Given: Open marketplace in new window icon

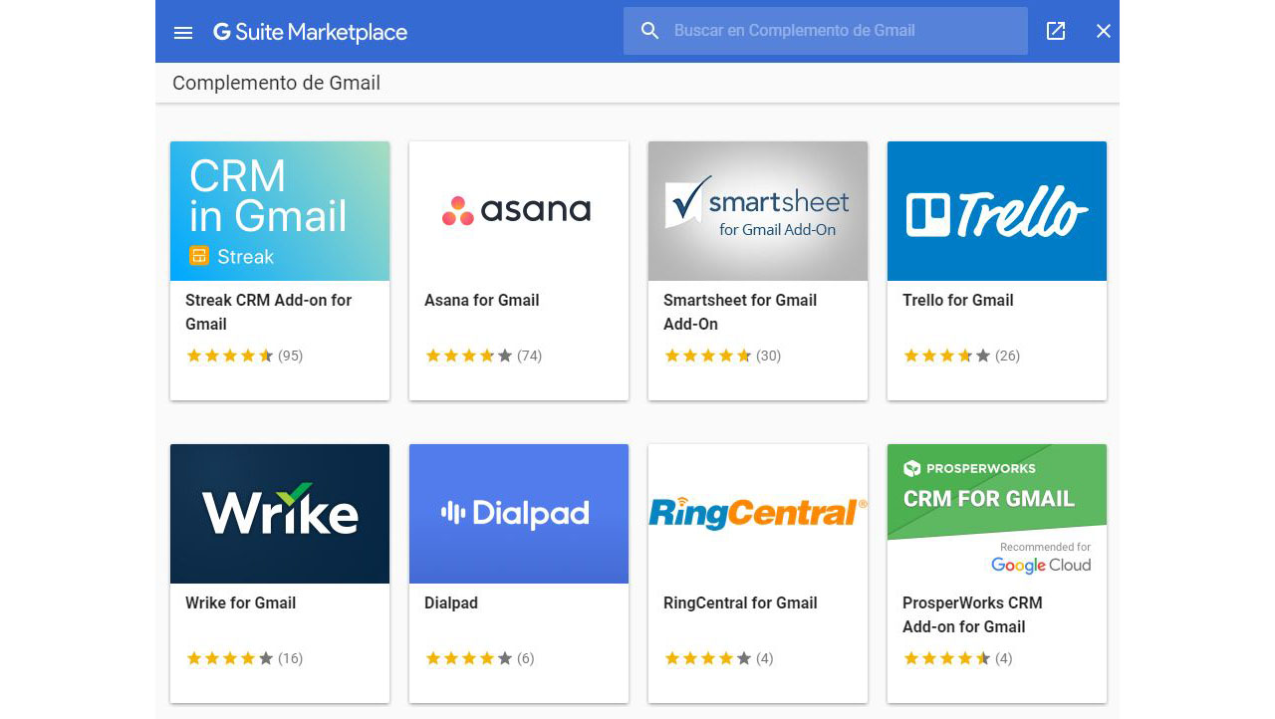Looking at the screenshot, I should click(x=1056, y=31).
